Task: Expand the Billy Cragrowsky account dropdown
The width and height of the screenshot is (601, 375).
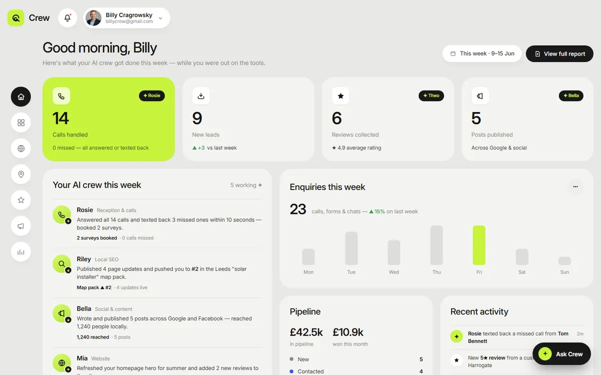Action: click(127, 18)
